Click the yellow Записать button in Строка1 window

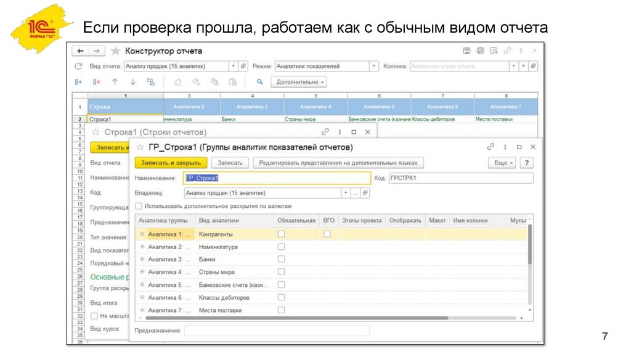click(110, 147)
